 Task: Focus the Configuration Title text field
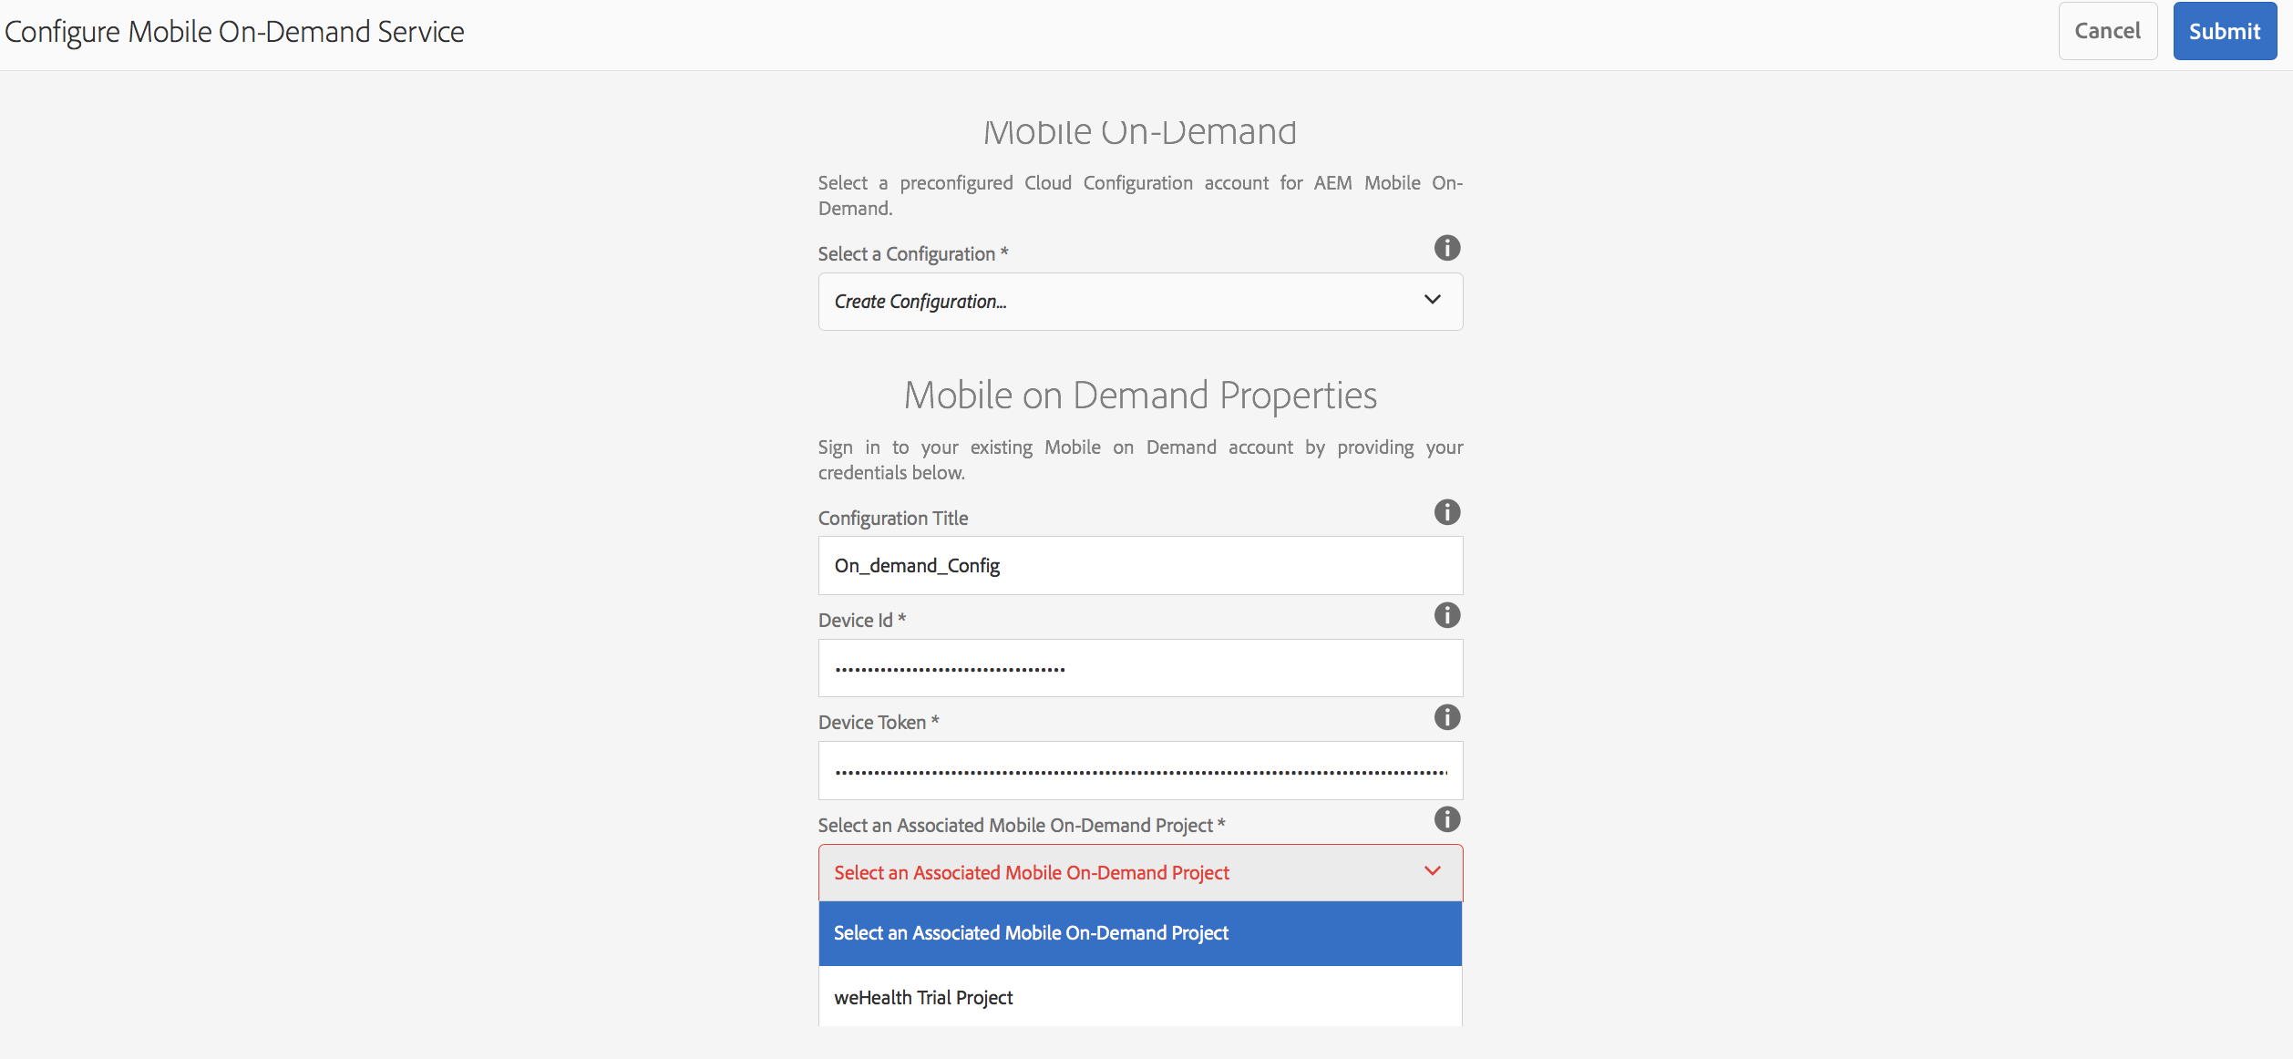pyautogui.click(x=1139, y=566)
